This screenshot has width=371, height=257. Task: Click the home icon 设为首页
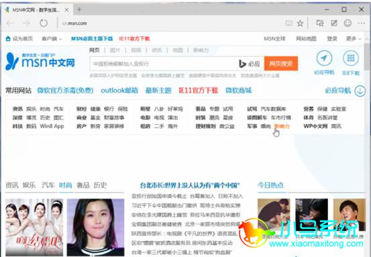(x=8, y=38)
